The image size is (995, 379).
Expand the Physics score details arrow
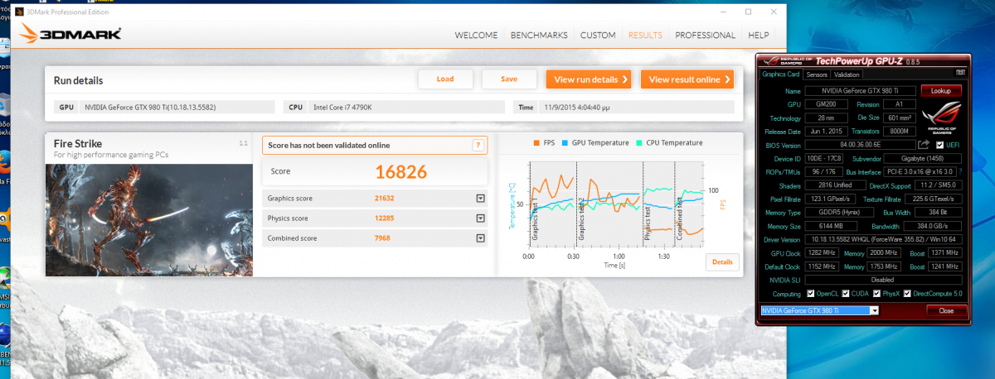coord(479,218)
